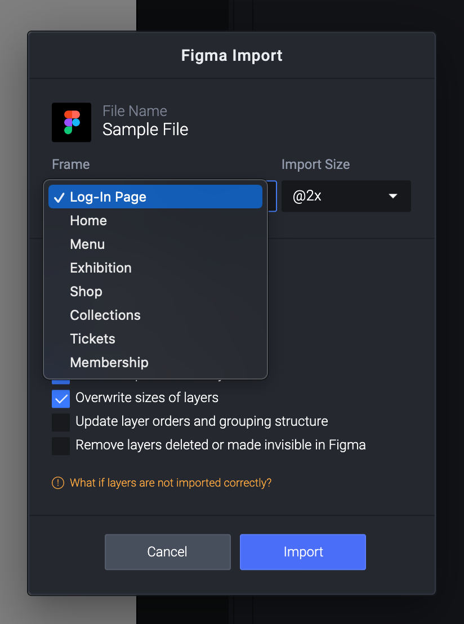Select the Exhibition frame

[155, 268]
